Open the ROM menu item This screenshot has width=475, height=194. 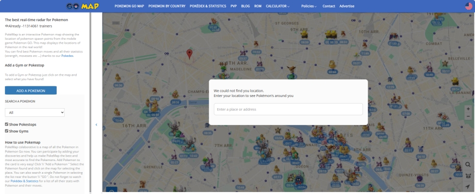258,6
